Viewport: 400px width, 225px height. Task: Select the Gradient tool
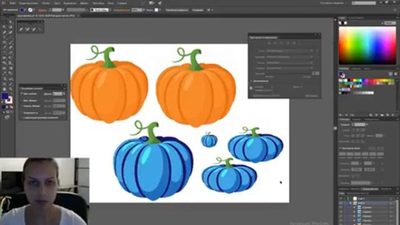coord(11,68)
